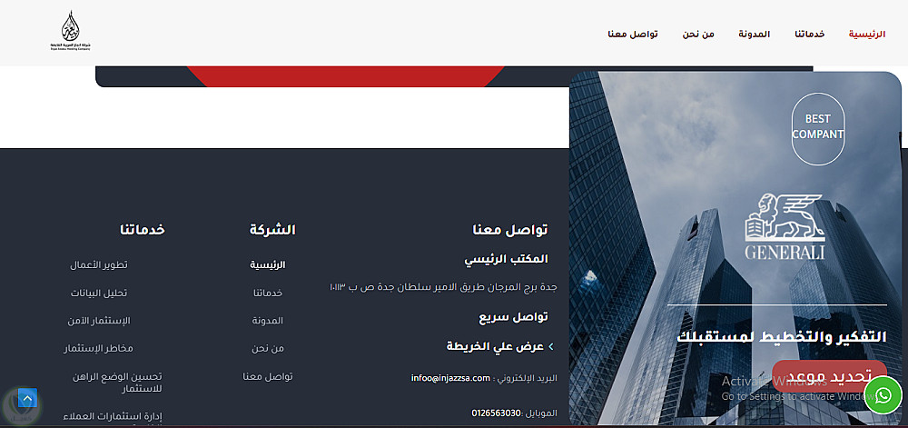Click the التفكير والتخطيط لمستقبلك headline
This screenshot has width=908, height=428.
[x=782, y=337]
